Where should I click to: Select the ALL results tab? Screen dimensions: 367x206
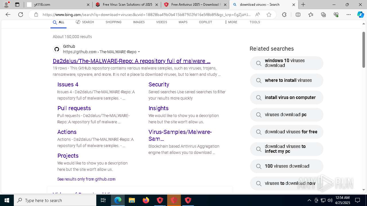coord(58,23)
